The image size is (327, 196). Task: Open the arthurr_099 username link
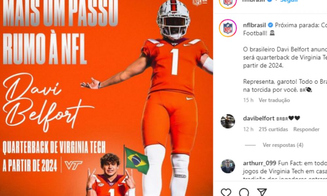pos(260,163)
